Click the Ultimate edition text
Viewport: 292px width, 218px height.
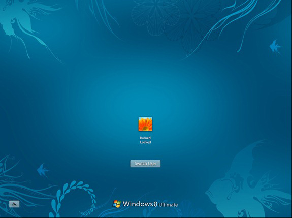(x=168, y=205)
